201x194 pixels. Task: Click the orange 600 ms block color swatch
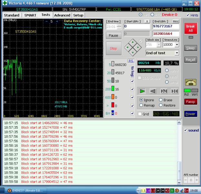113,97
